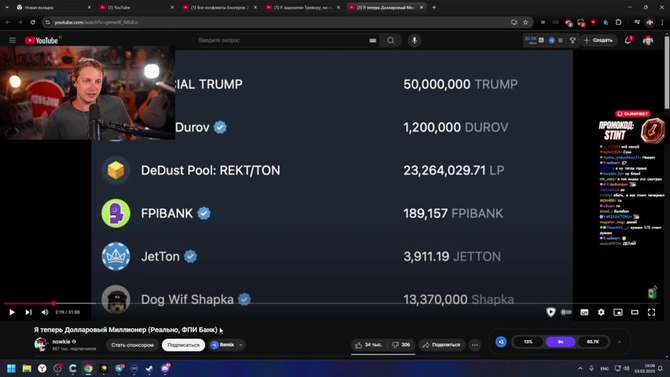Toggle the autoplay switch

coord(566,312)
